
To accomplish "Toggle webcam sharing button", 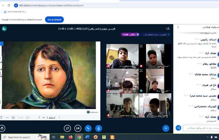I will tap(78, 128).
